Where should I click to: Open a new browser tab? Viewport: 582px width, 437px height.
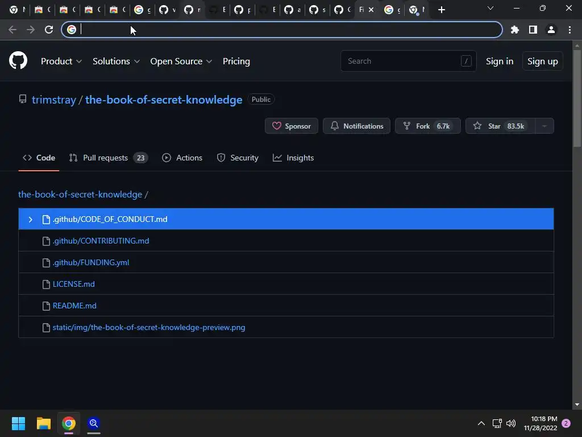(x=441, y=10)
